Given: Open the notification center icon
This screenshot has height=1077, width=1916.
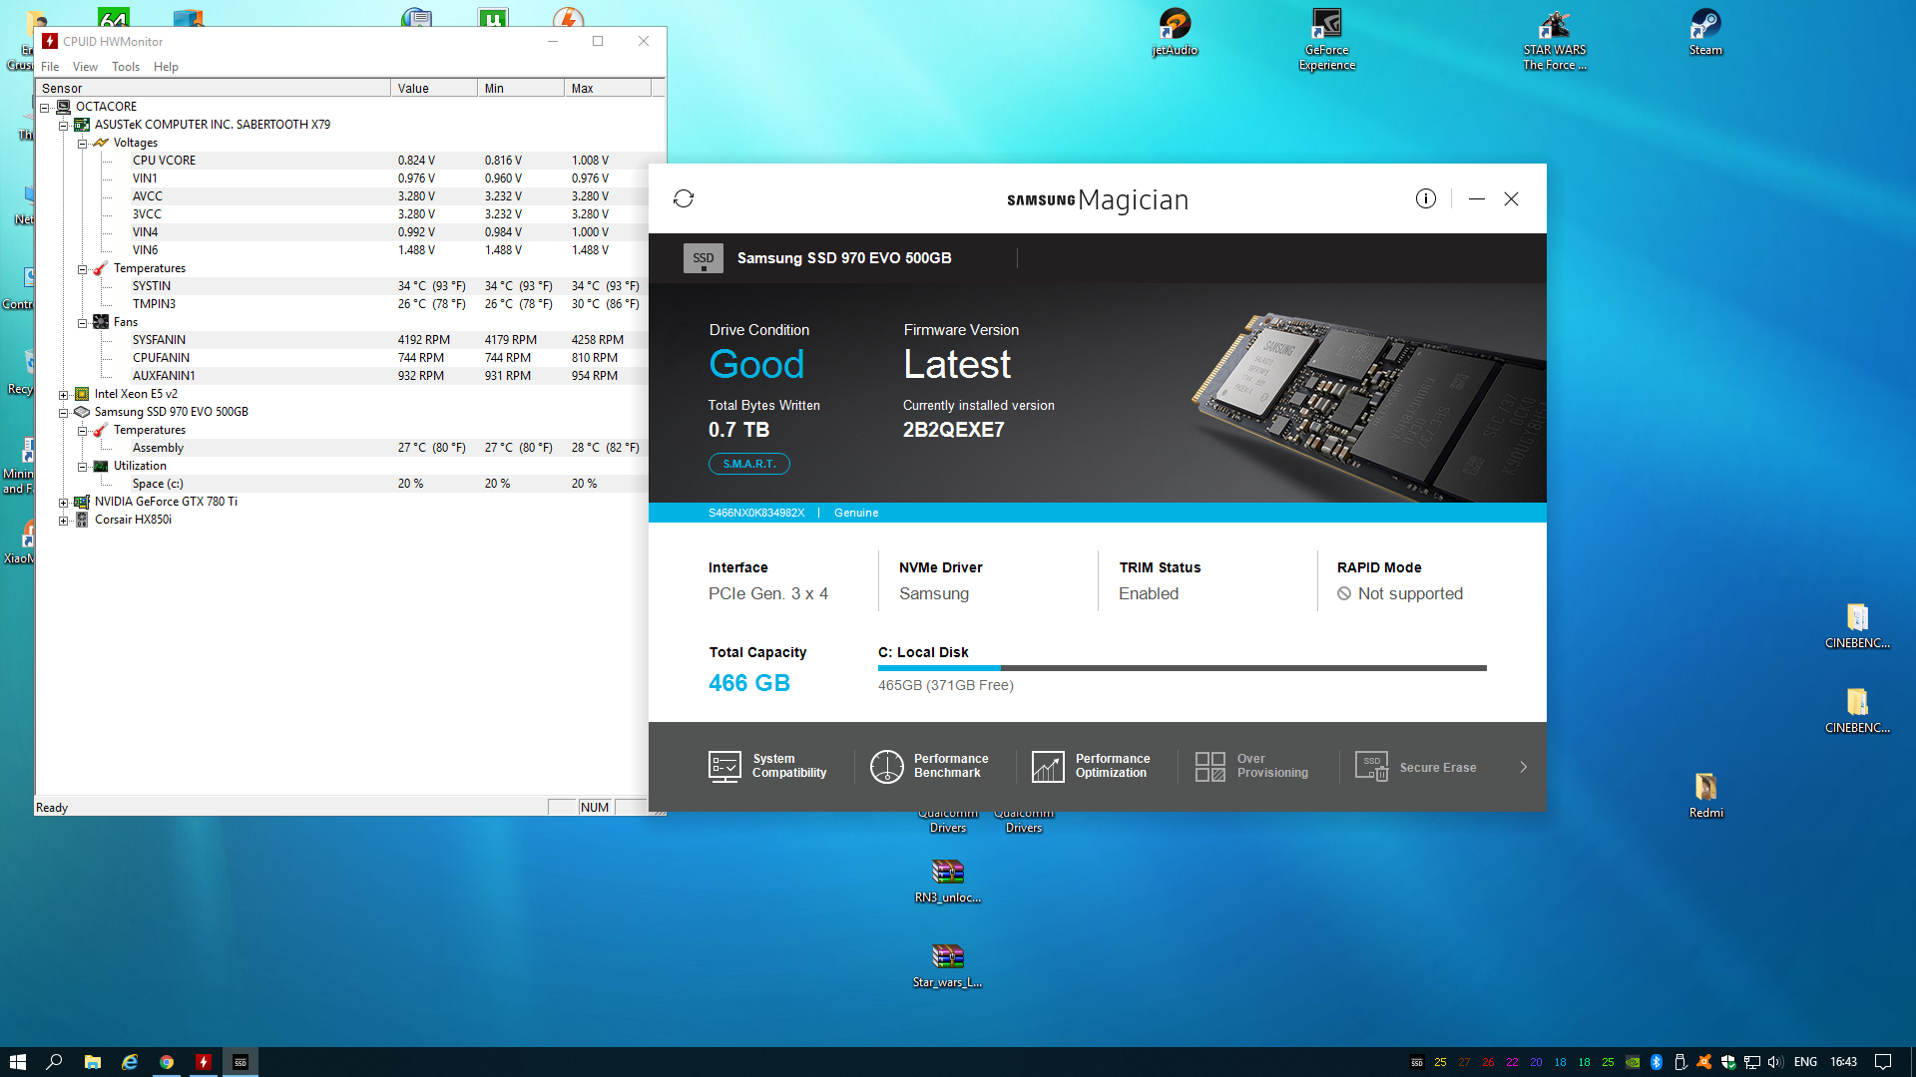Looking at the screenshot, I should 1883,1062.
